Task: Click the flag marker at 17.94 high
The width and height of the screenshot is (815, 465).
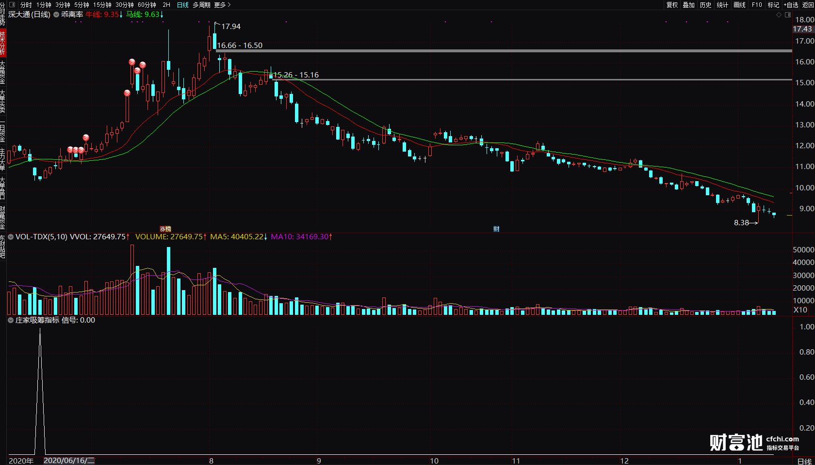Action: (x=217, y=24)
